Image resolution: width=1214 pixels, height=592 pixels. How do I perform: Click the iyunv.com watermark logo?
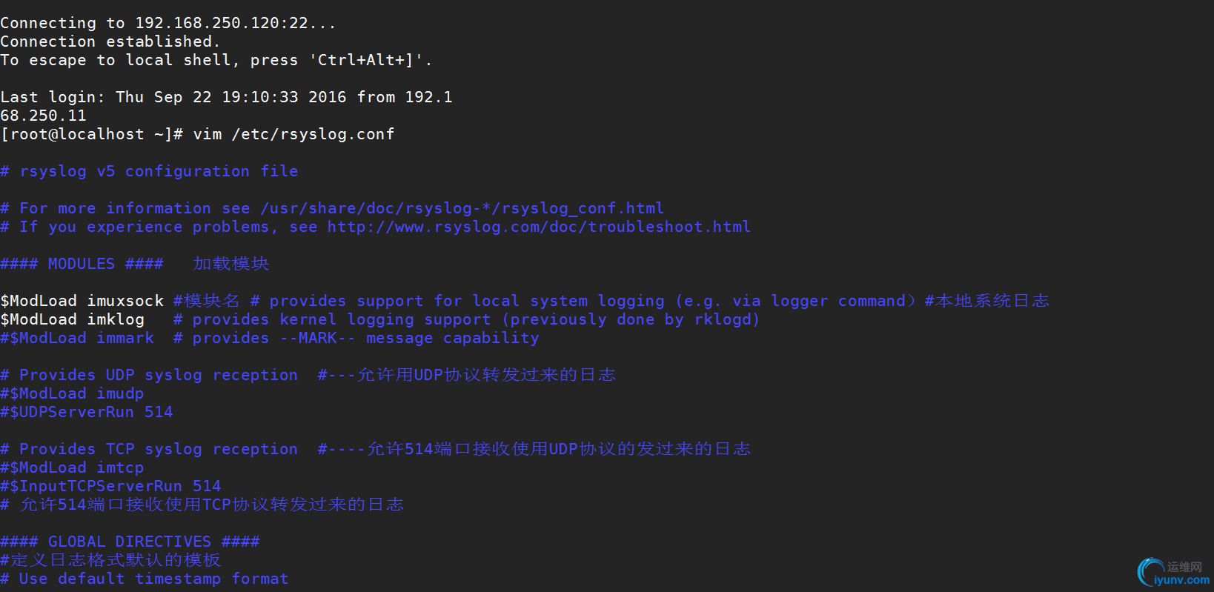click(1174, 572)
